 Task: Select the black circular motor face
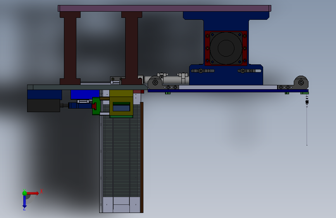coord(226,48)
